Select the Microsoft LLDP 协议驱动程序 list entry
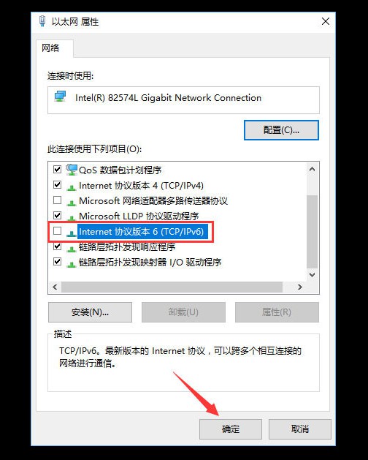Viewport: 368px width, 460px height. tap(139, 216)
